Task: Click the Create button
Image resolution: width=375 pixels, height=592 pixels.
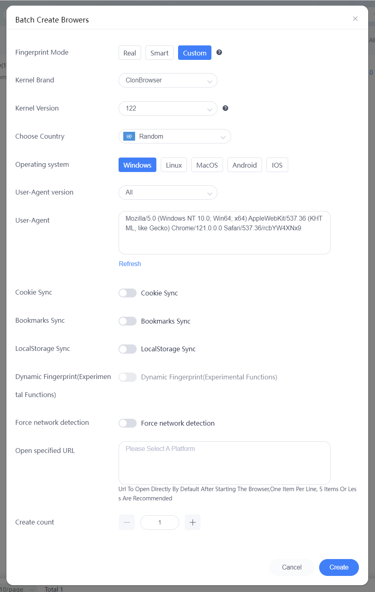Action: [x=339, y=567]
